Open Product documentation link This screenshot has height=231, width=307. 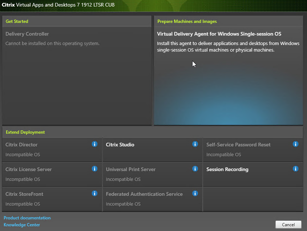(27, 218)
